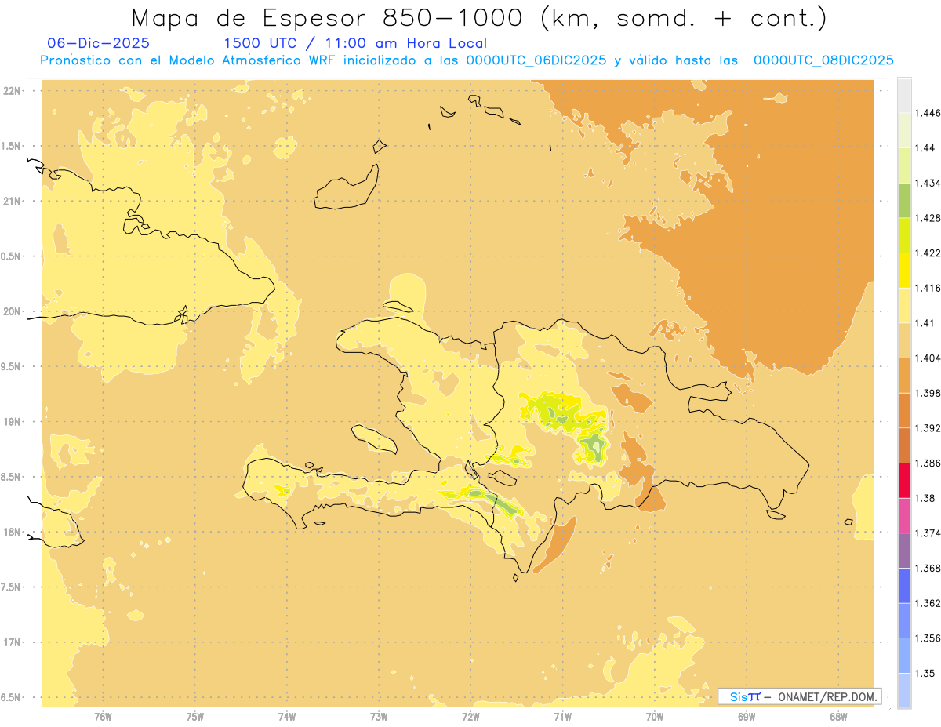The height and width of the screenshot is (727, 941).
Task: Click the legend value '1.368'
Action: coord(929,568)
